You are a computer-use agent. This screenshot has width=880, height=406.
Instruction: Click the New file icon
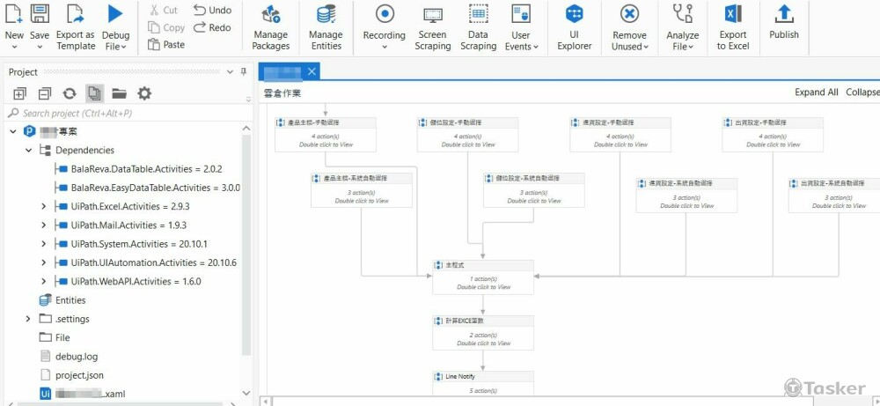point(13,13)
